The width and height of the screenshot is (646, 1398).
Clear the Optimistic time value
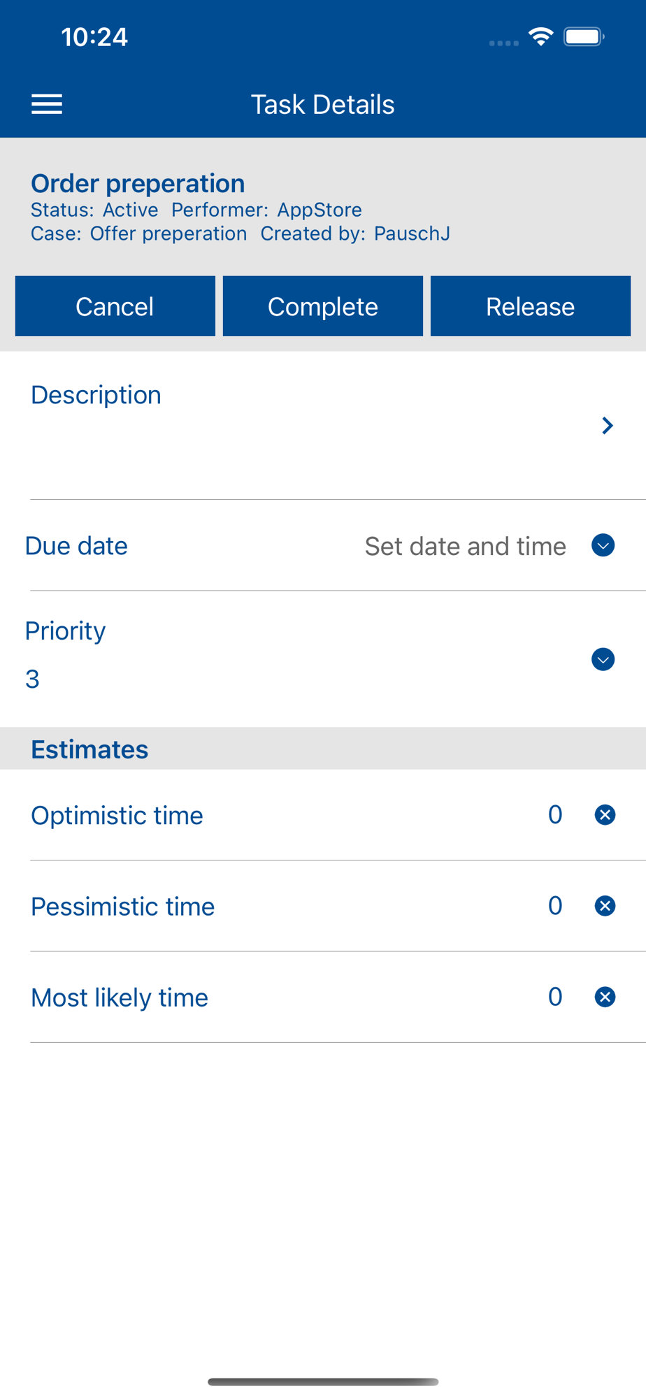point(605,815)
